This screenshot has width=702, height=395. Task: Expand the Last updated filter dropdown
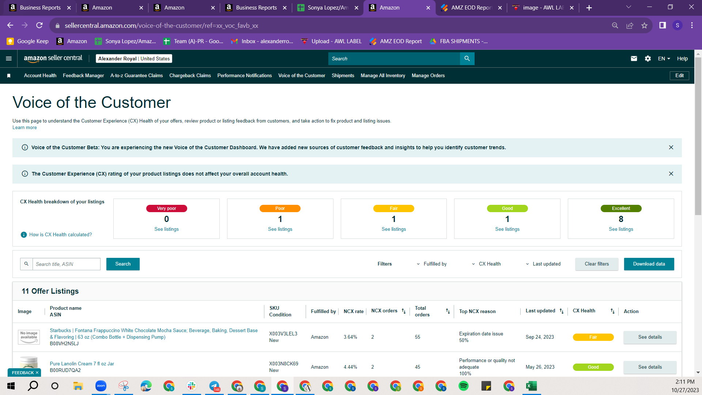coord(543,264)
